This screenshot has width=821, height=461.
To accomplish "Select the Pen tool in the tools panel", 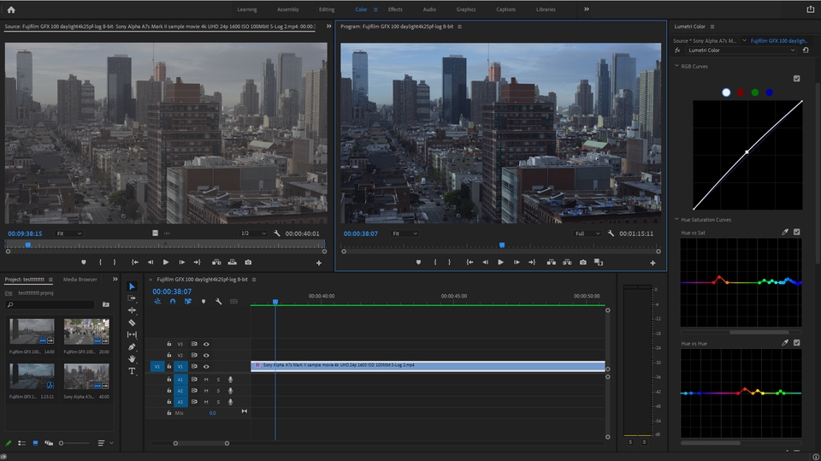I will 132,347.
